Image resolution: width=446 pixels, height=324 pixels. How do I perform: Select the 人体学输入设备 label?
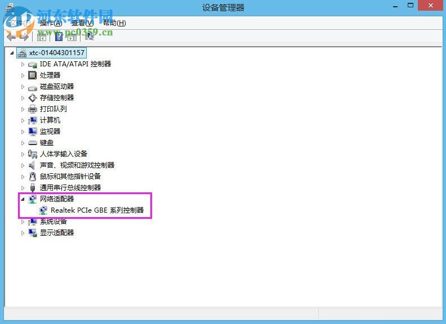(64, 154)
